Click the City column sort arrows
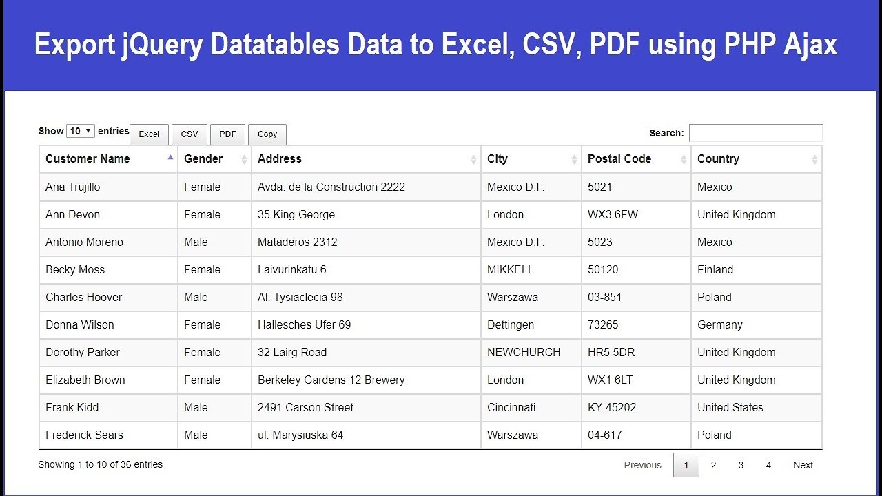The image size is (882, 496). [x=574, y=159]
